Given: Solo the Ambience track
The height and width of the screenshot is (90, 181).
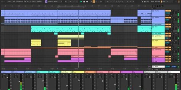Looking at the screenshot, I should click(x=173, y=50).
